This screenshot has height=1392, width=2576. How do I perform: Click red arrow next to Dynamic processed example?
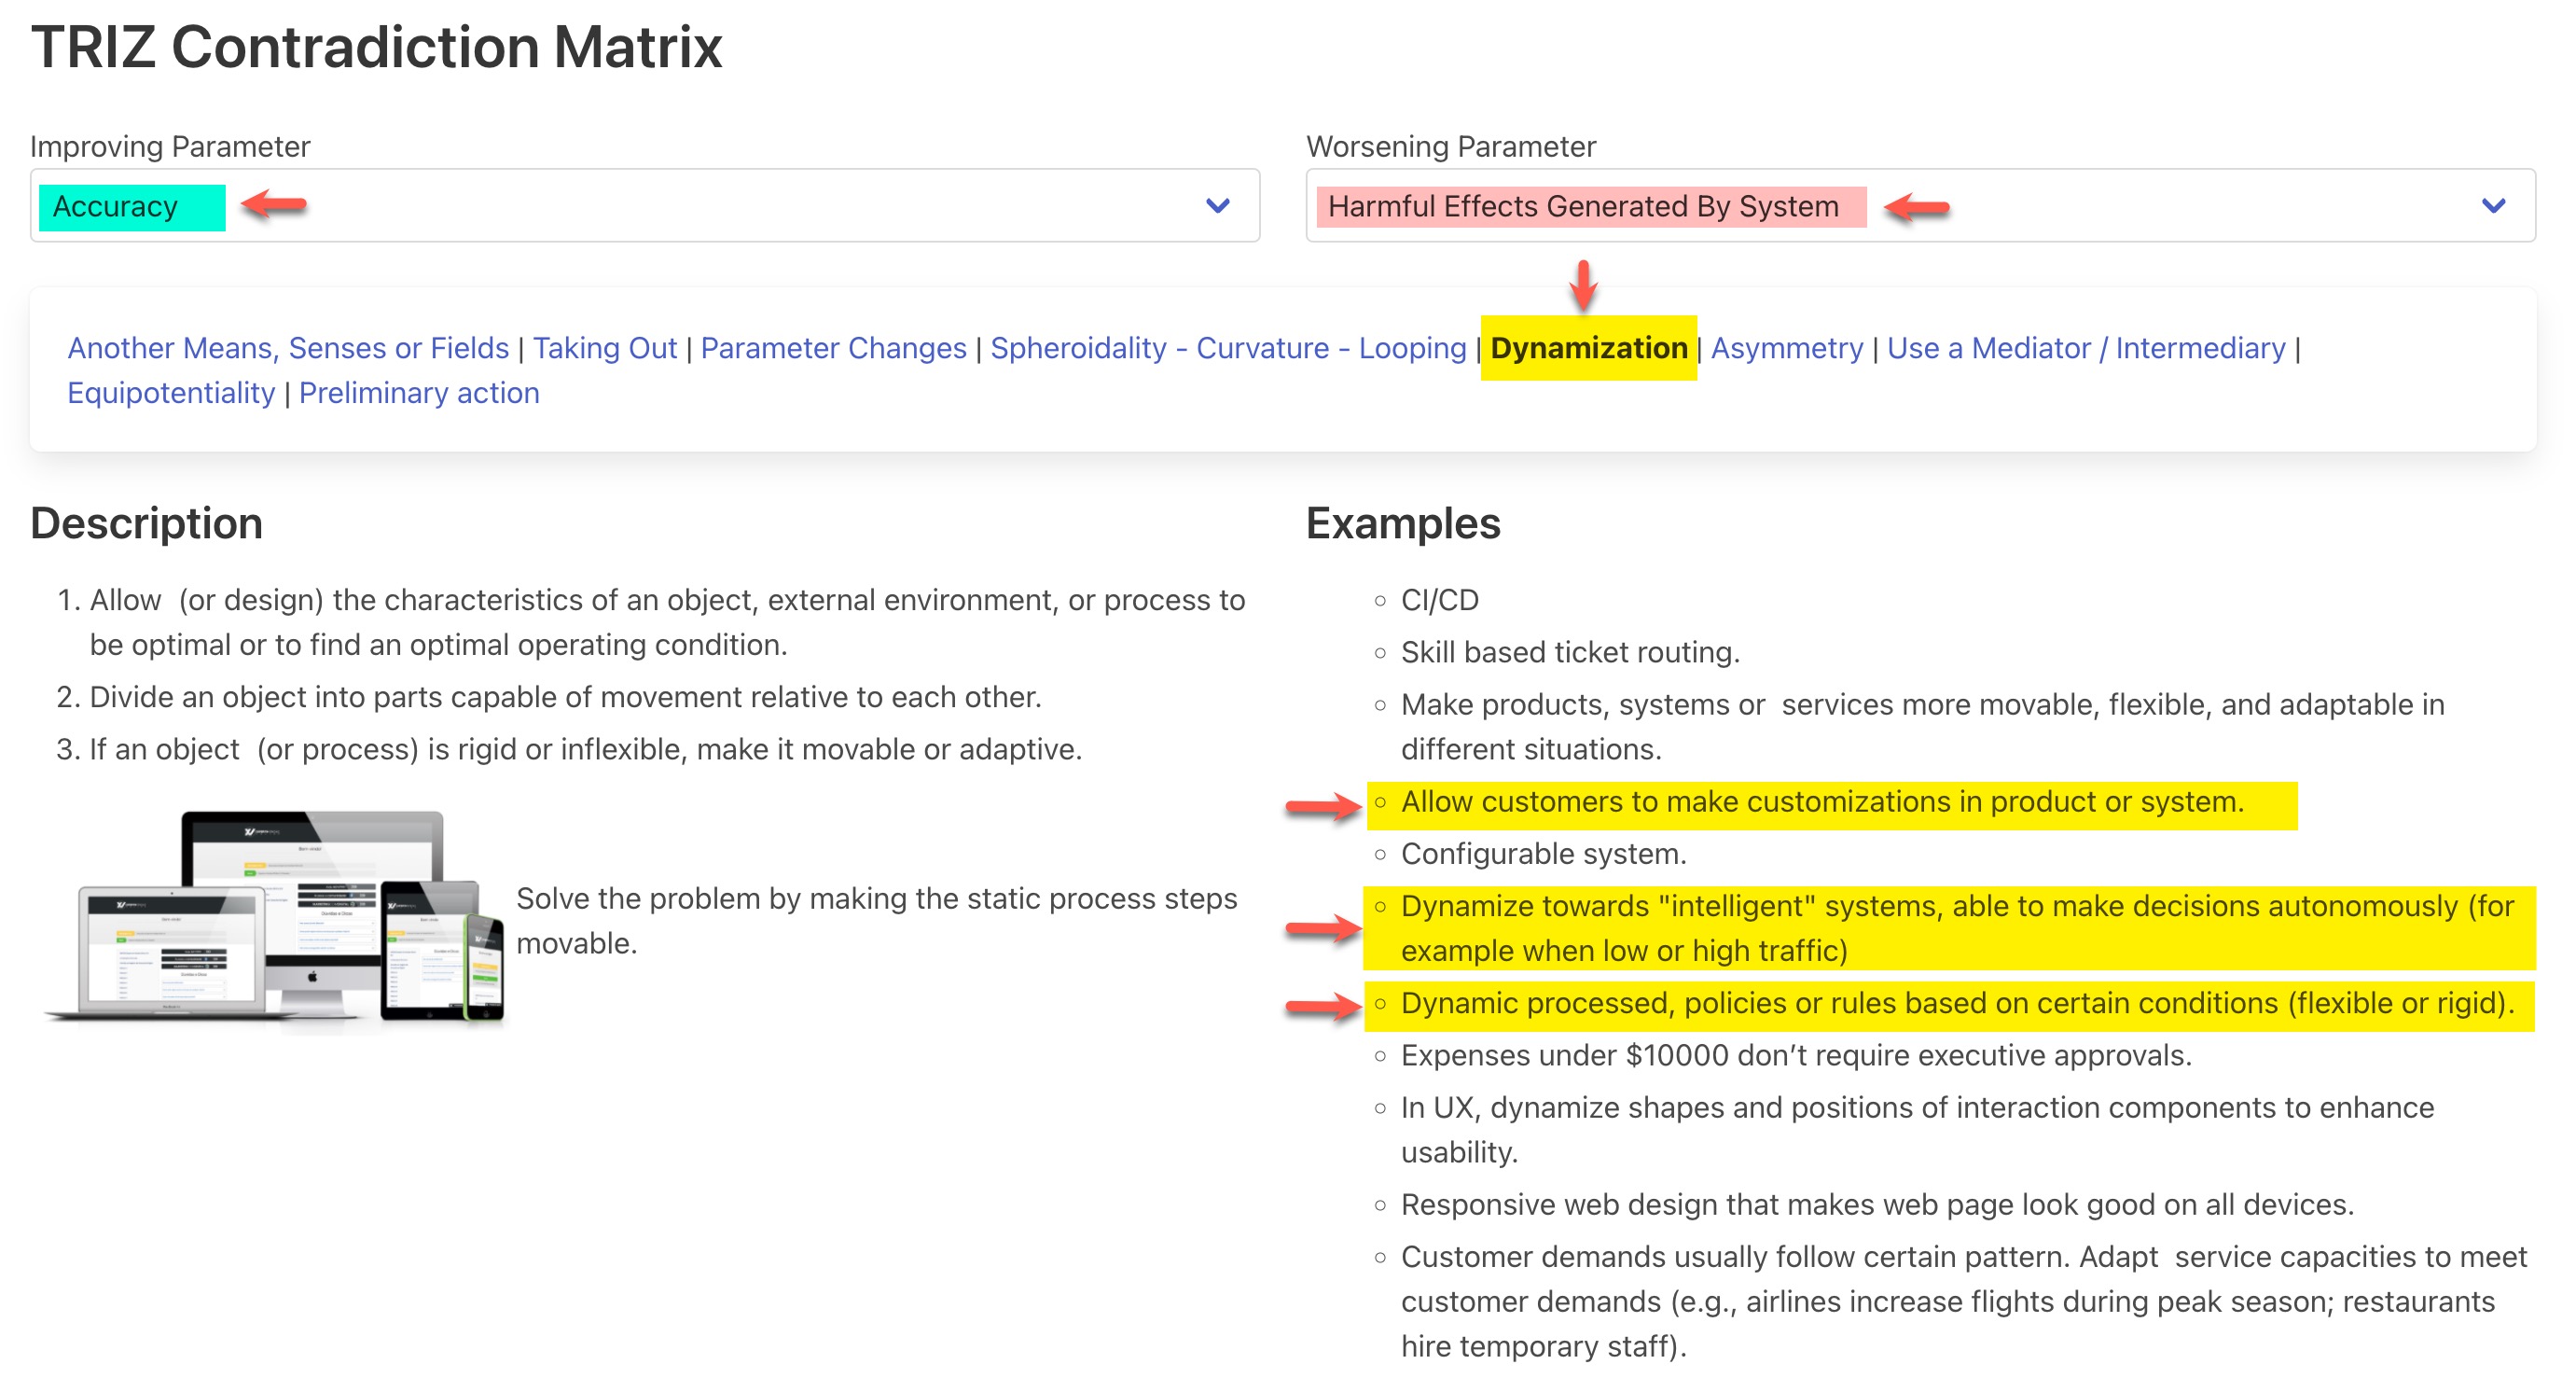1323,1007
